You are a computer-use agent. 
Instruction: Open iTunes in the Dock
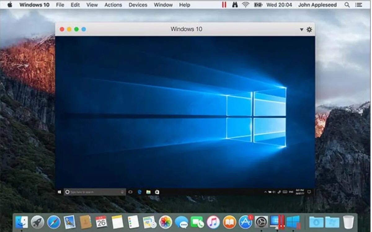pos(213,222)
